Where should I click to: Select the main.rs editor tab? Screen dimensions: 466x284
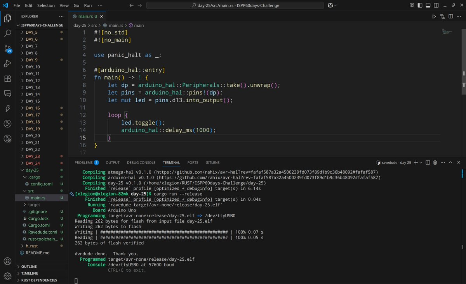(88, 16)
